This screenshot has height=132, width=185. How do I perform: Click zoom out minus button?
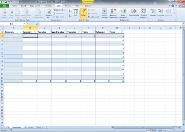(165, 130)
